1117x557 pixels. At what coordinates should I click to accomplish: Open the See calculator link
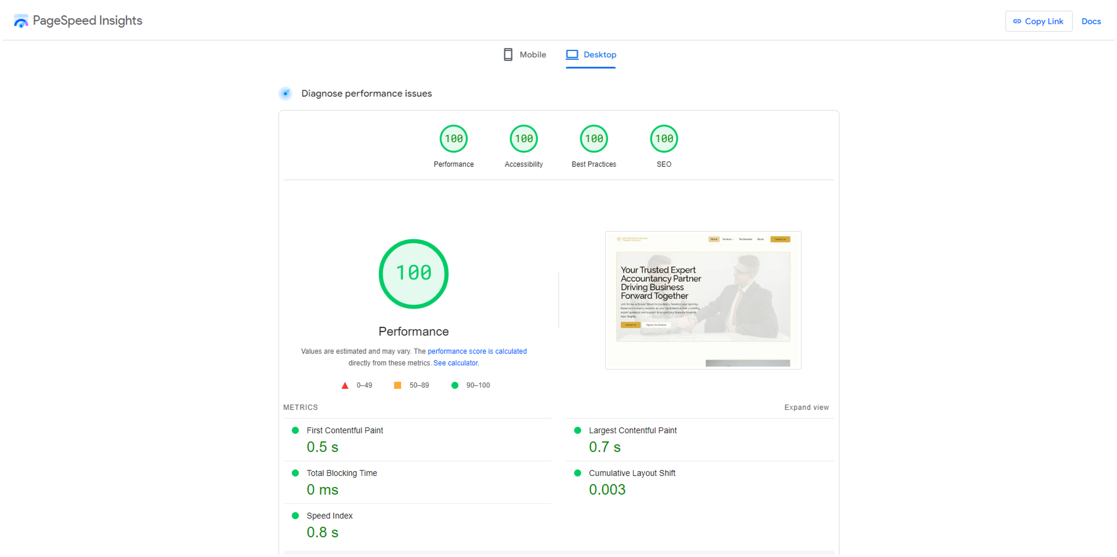tap(456, 363)
